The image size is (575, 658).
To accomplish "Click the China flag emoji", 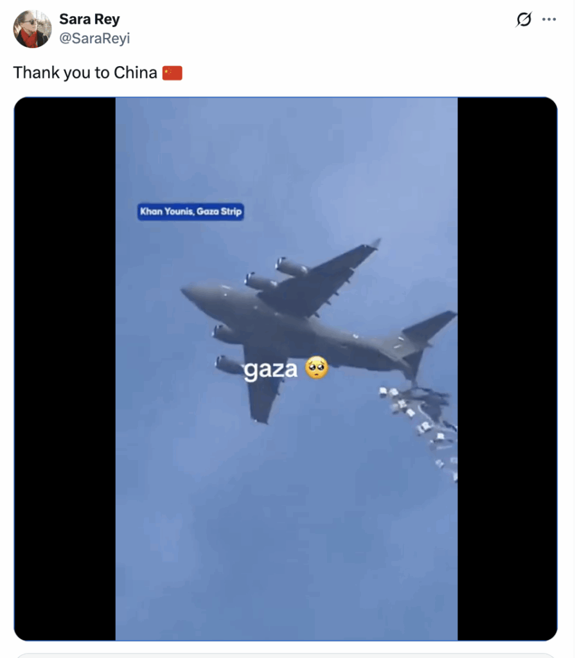I will point(172,73).
